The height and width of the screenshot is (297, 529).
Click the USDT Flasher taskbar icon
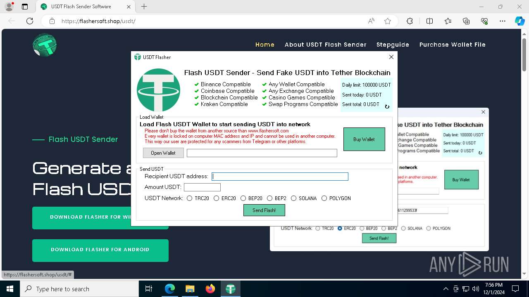230,289
